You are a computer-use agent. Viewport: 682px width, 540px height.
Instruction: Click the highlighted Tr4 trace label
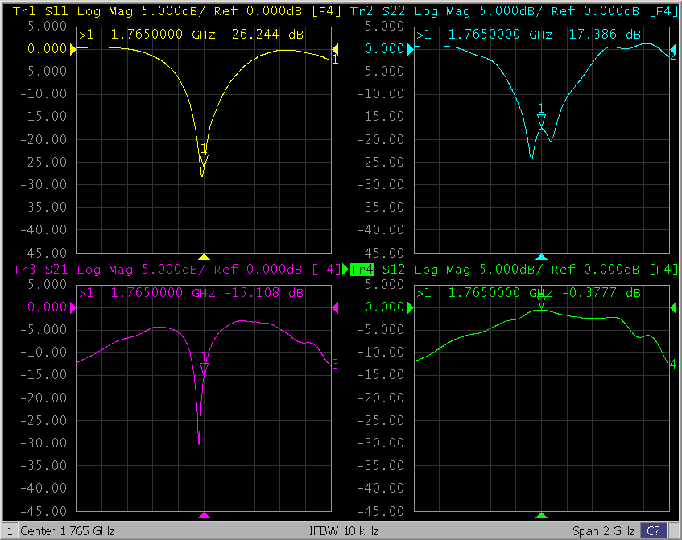click(362, 269)
